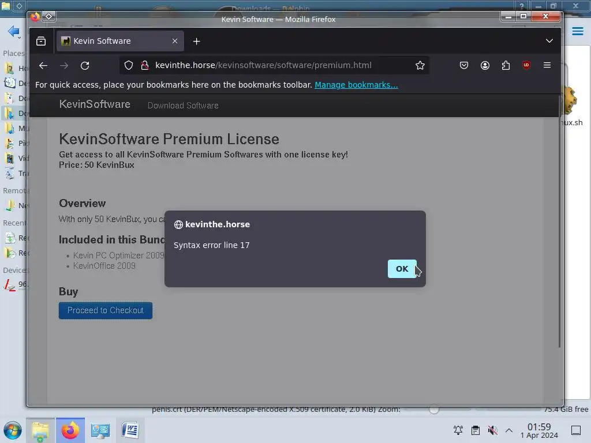Image resolution: width=591 pixels, height=443 pixels.
Task: Bookmark this page with the star
Action: (420, 66)
